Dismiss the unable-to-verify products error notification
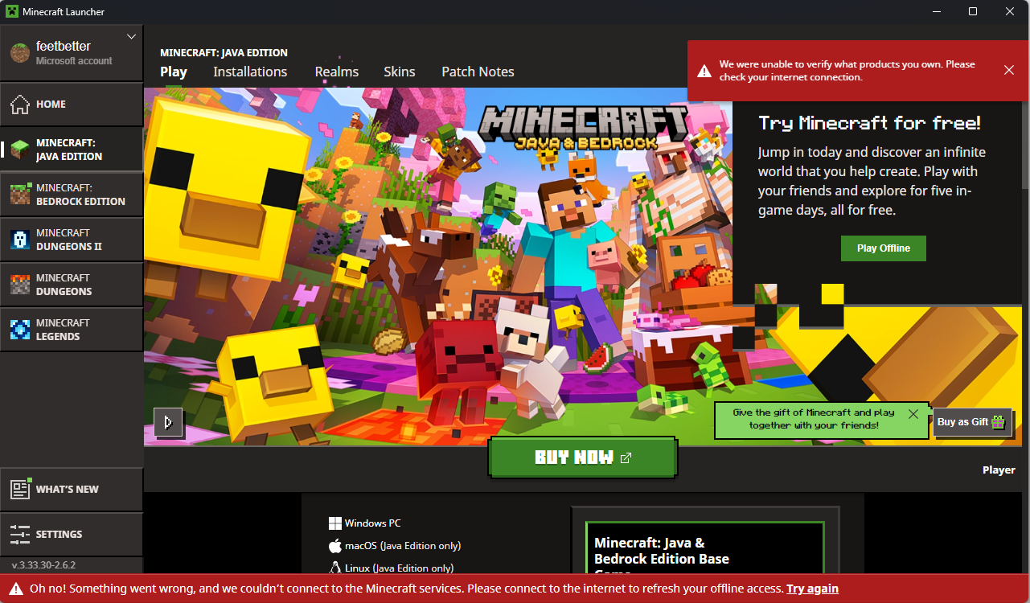 1009,71
